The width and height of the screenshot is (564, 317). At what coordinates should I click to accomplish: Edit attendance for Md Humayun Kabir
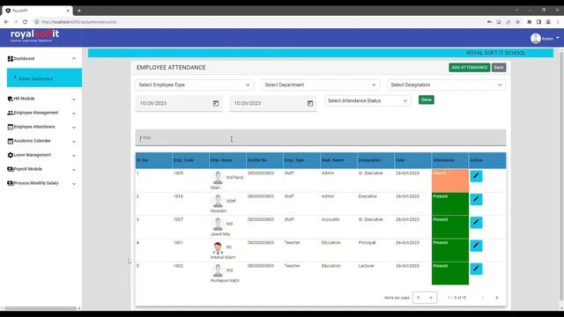[476, 269]
